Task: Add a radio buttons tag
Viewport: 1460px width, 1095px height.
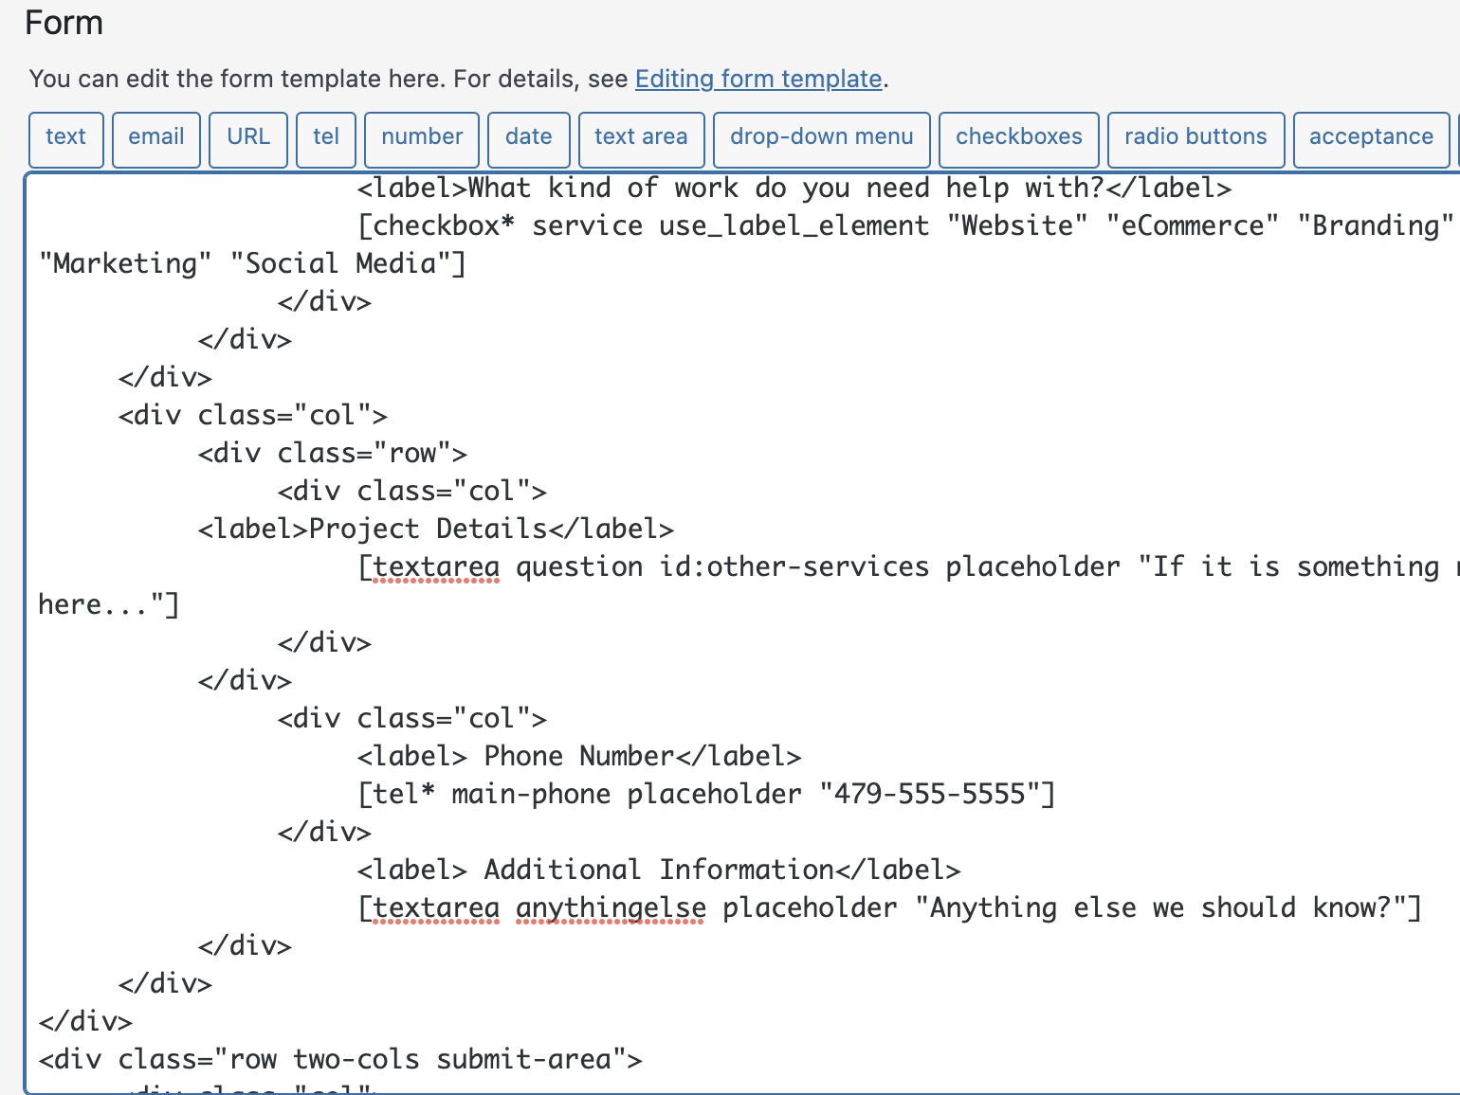Action: point(1195,139)
